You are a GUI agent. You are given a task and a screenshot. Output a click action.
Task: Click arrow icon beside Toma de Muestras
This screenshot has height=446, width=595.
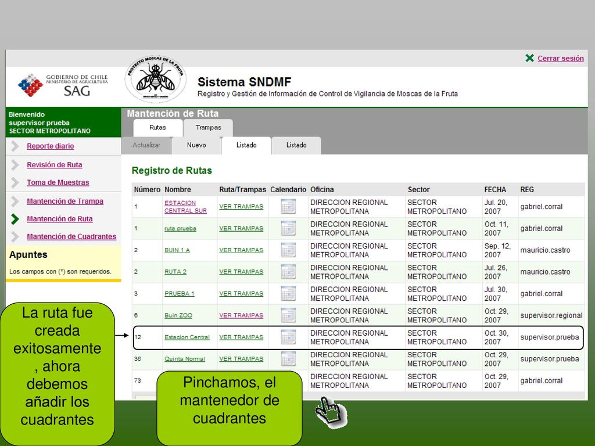point(15,182)
